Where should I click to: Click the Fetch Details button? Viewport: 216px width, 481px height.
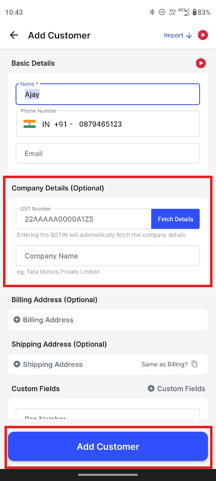click(x=175, y=219)
